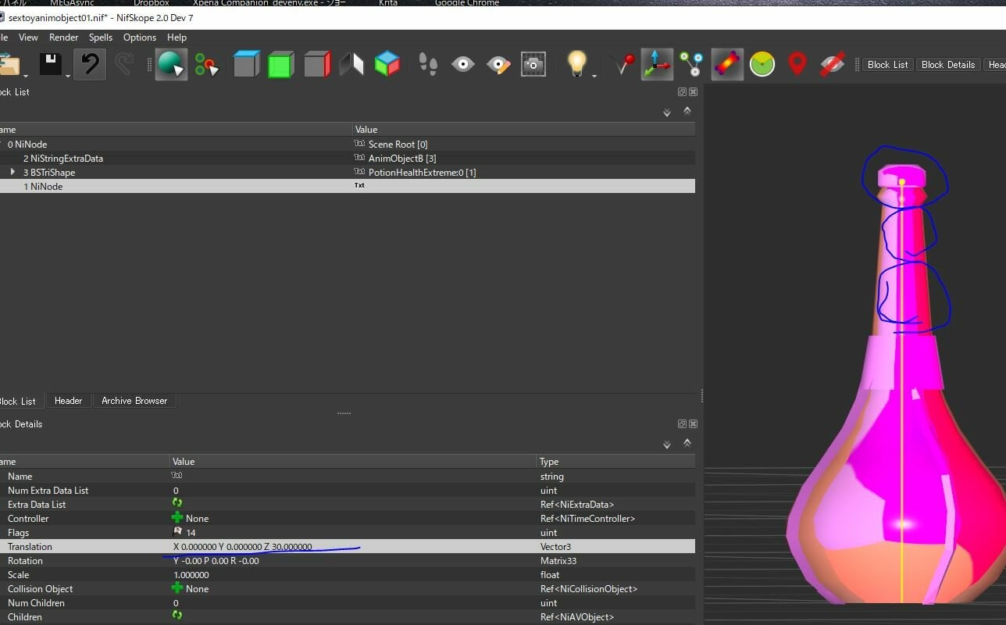Undo the last action
1006x625 pixels.
coord(90,64)
